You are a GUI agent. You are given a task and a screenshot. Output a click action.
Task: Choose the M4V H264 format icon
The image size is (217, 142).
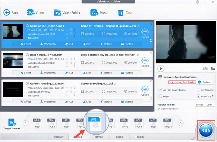pyautogui.click(x=154, y=123)
